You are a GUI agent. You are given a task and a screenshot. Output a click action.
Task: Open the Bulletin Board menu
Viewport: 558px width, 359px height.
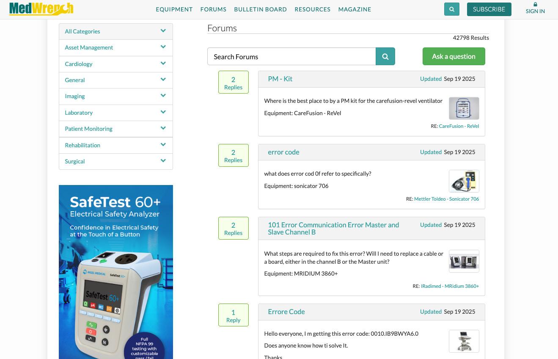261,9
